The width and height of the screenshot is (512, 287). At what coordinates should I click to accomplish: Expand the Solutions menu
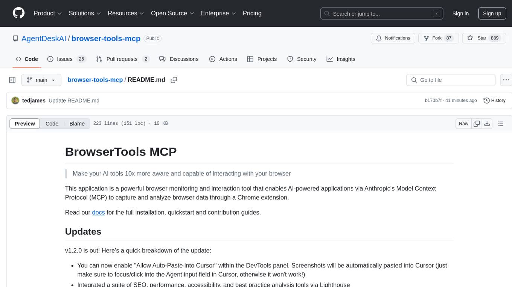pos(85,13)
